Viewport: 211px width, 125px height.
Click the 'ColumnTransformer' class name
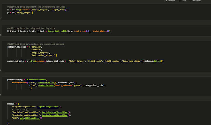pyautogui.click(x=36, y=80)
